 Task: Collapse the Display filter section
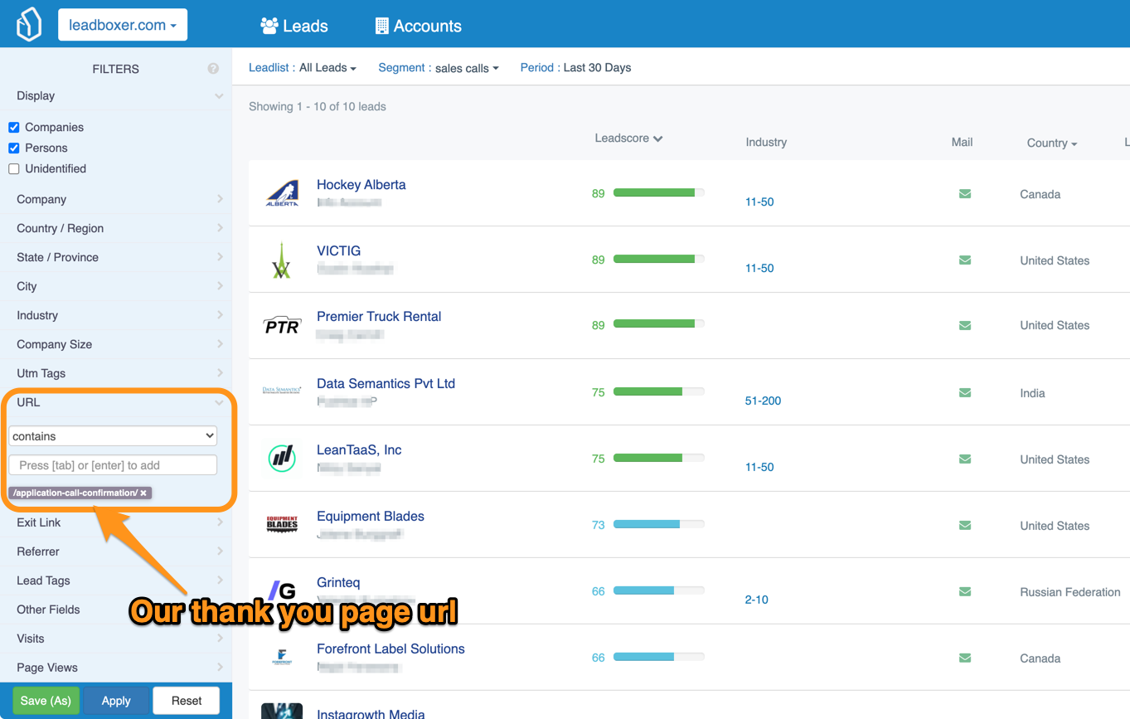tap(116, 95)
